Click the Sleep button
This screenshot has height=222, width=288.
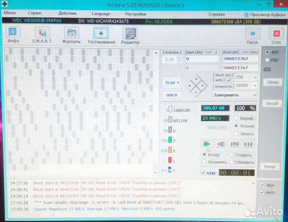click(272, 82)
